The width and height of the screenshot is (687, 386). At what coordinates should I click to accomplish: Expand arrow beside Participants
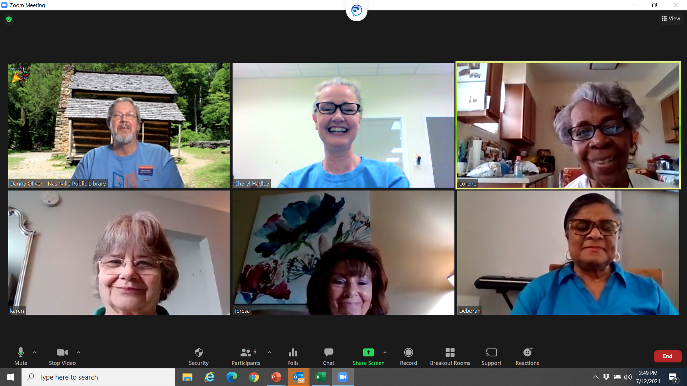(x=269, y=352)
